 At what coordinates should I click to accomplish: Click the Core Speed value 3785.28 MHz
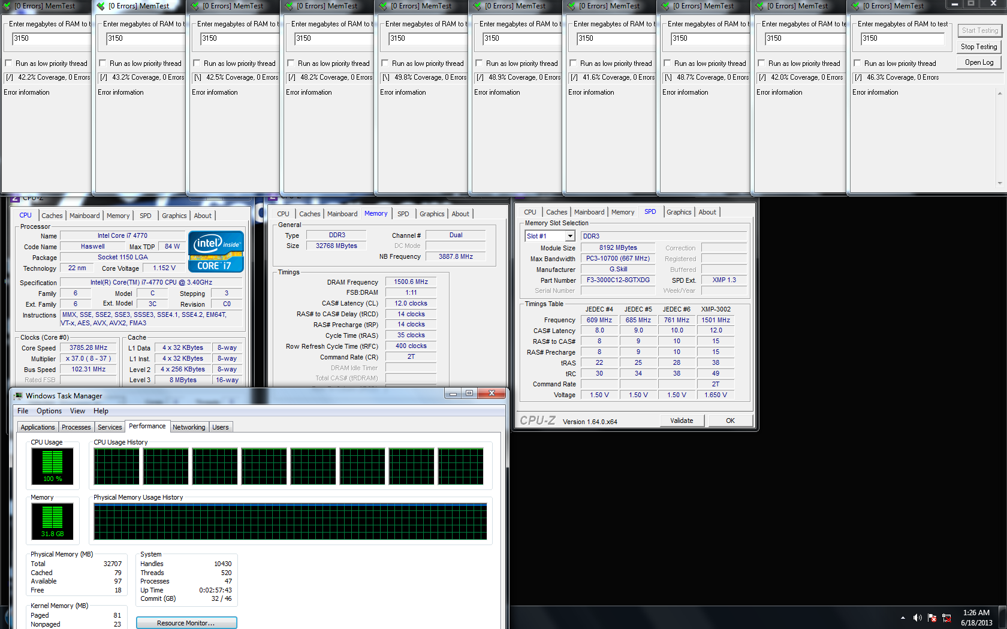(x=89, y=347)
